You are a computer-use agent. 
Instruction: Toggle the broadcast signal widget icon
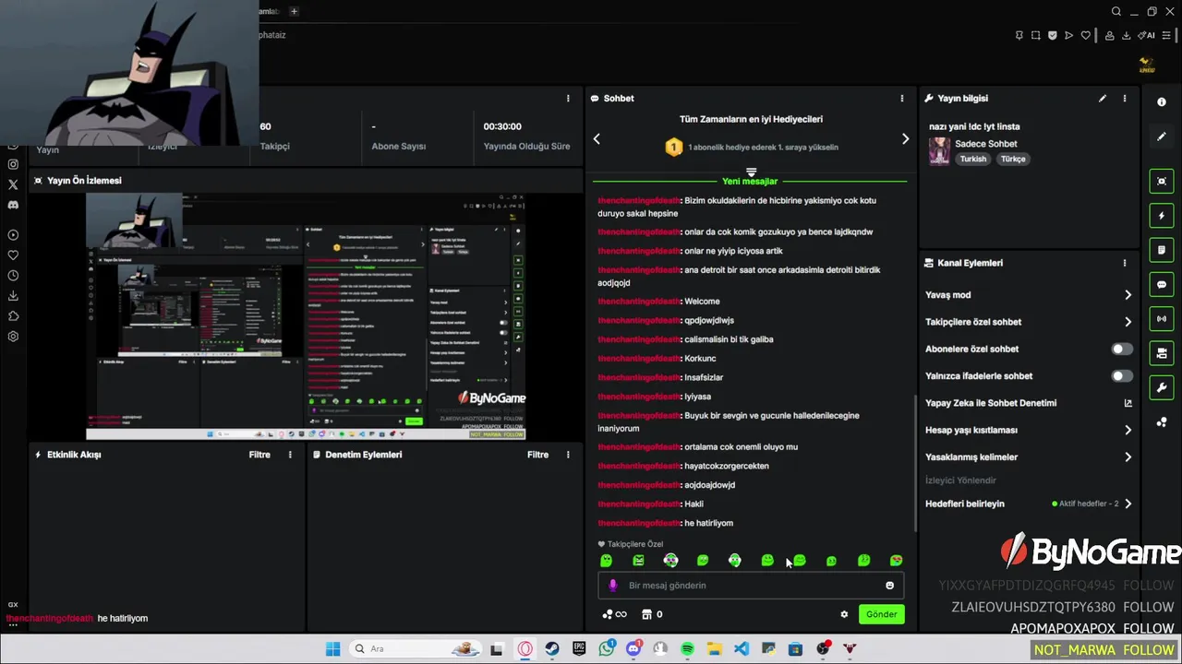[x=1162, y=319]
